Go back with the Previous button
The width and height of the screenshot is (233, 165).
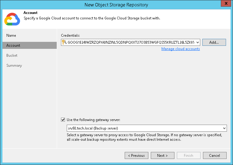pos(136,156)
